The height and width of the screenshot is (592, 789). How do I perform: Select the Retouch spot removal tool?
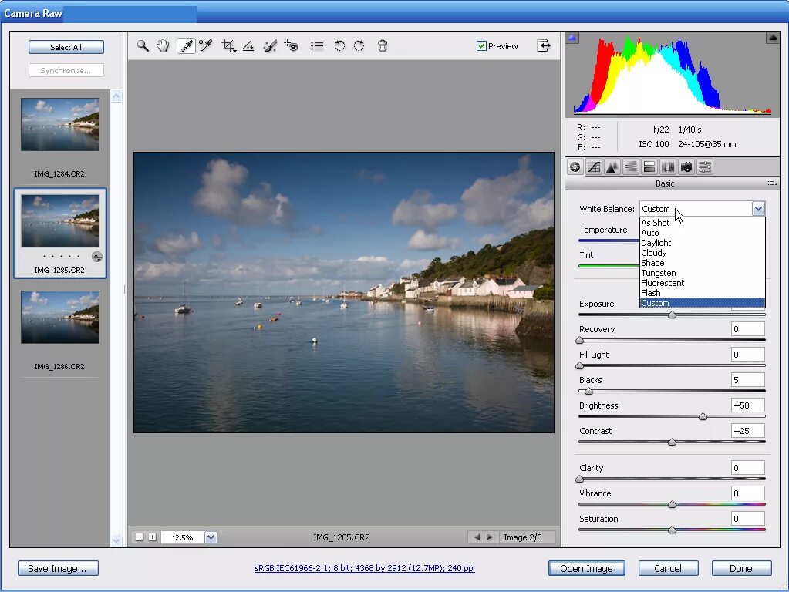[270, 46]
